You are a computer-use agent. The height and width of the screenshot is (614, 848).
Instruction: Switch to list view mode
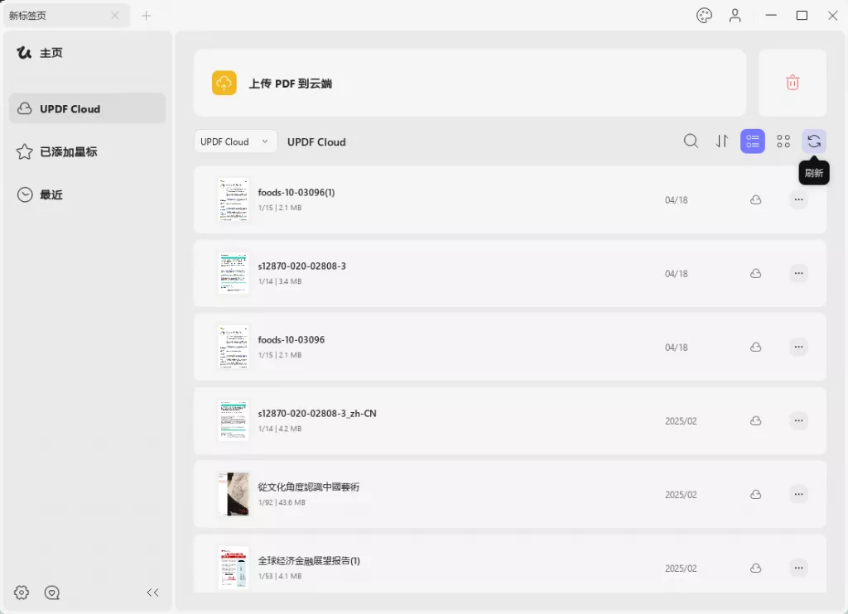pos(753,142)
